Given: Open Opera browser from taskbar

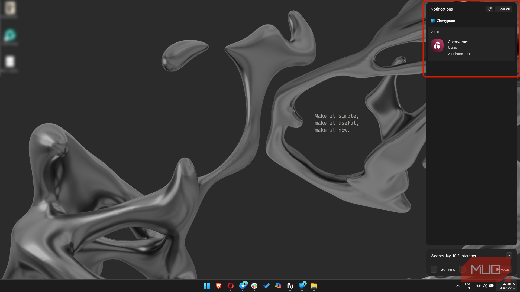Looking at the screenshot, I should pyautogui.click(x=230, y=286).
